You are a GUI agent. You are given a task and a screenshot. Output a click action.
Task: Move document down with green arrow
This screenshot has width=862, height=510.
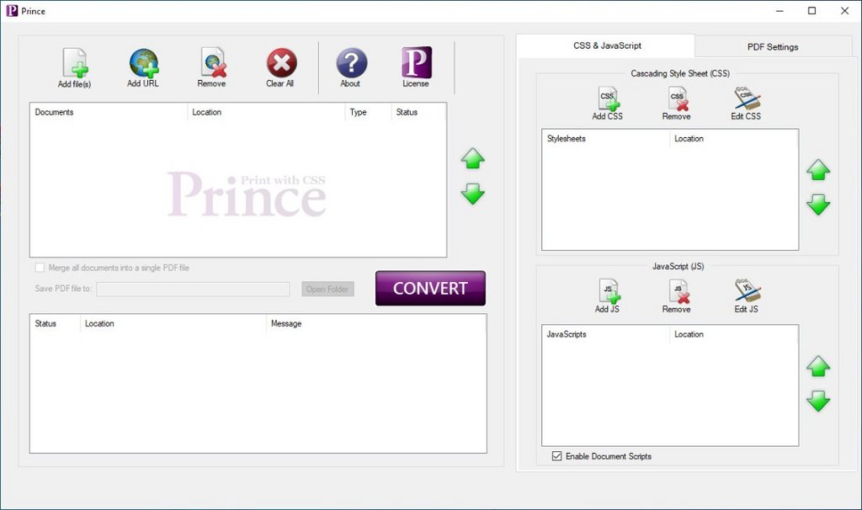point(473,194)
